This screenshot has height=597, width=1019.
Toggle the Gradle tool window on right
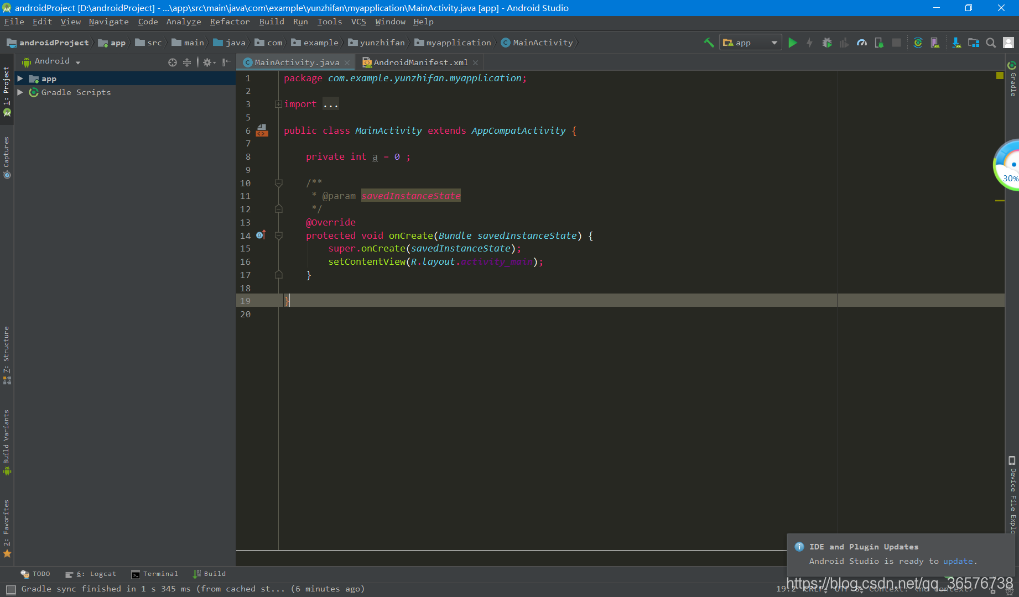point(1012,78)
